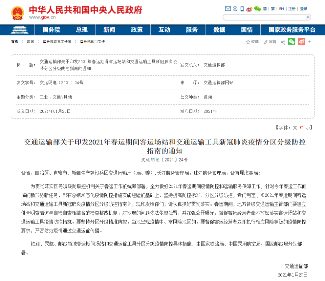Open the 国情 navigation tab
The height and width of the screenshot is (281, 325).
tap(247, 30)
